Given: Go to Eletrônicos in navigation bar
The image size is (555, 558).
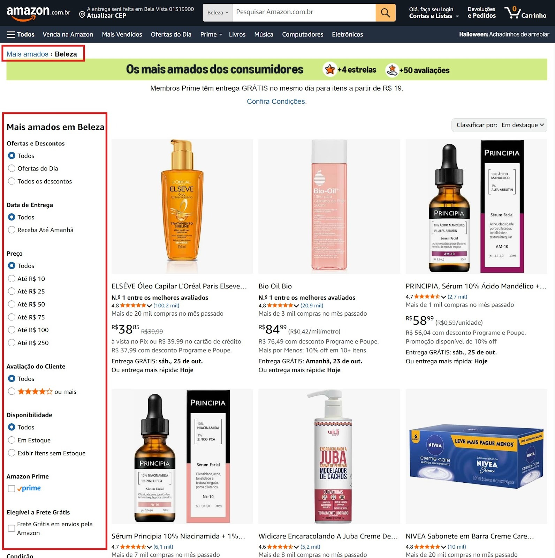Looking at the screenshot, I should 347,35.
